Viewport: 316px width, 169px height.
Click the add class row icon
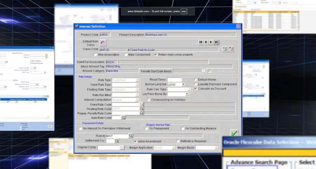pyautogui.click(x=225, y=49)
